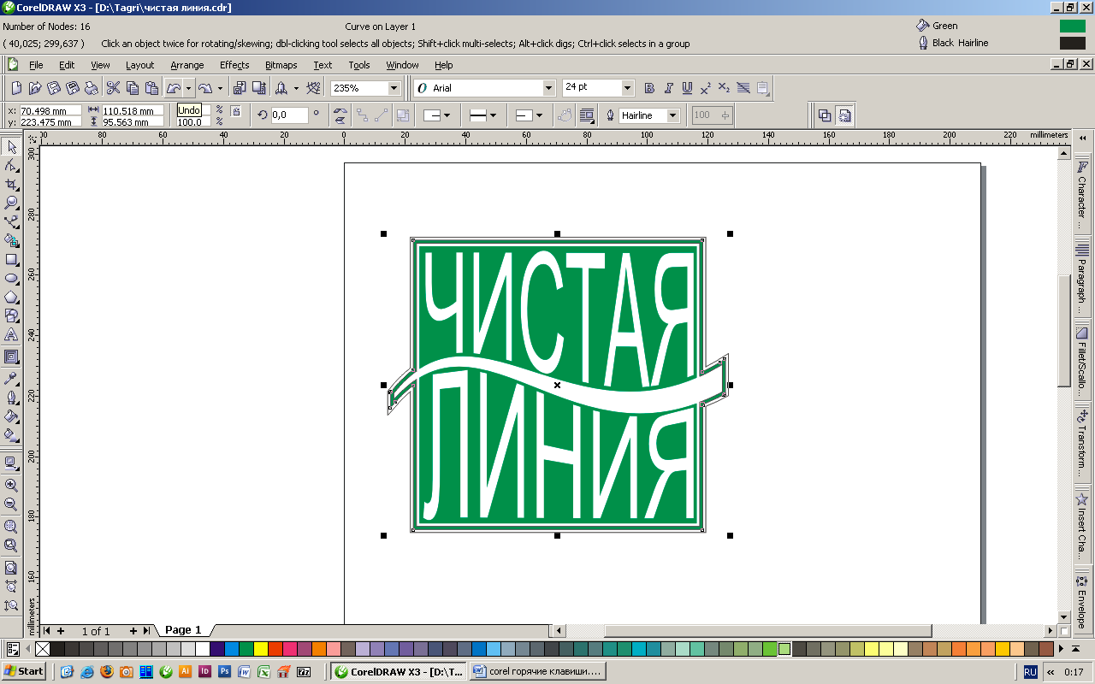Click the Cut scissors icon
Viewport: 1095px width, 684px height.
click(x=114, y=88)
